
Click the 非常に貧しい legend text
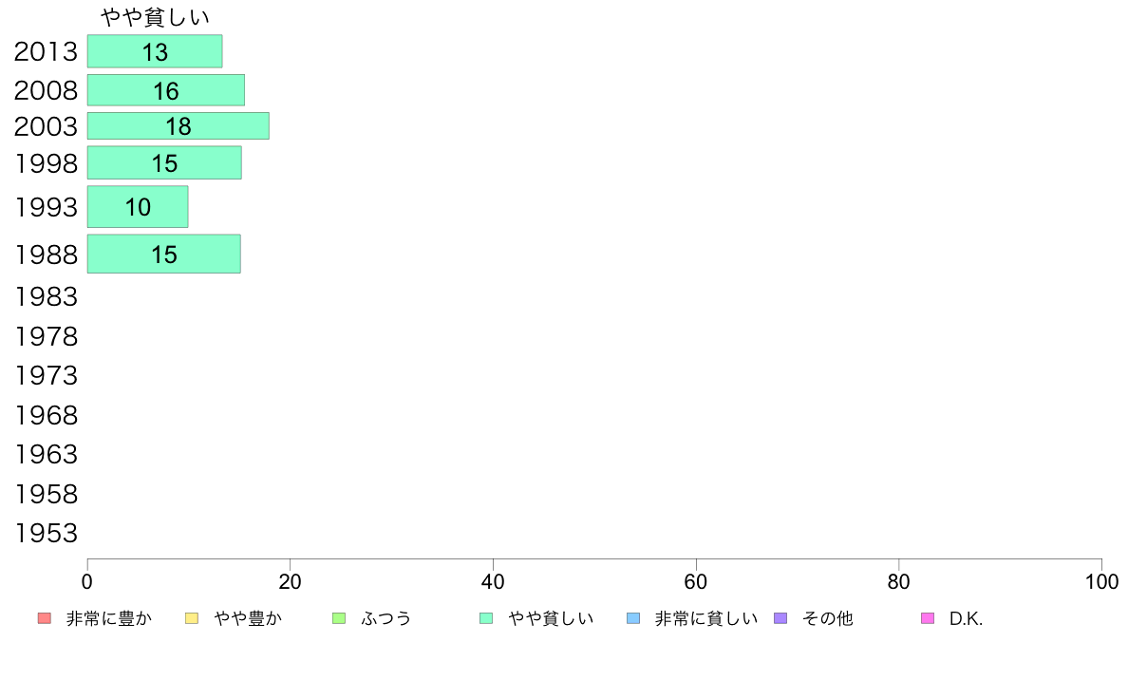click(705, 618)
